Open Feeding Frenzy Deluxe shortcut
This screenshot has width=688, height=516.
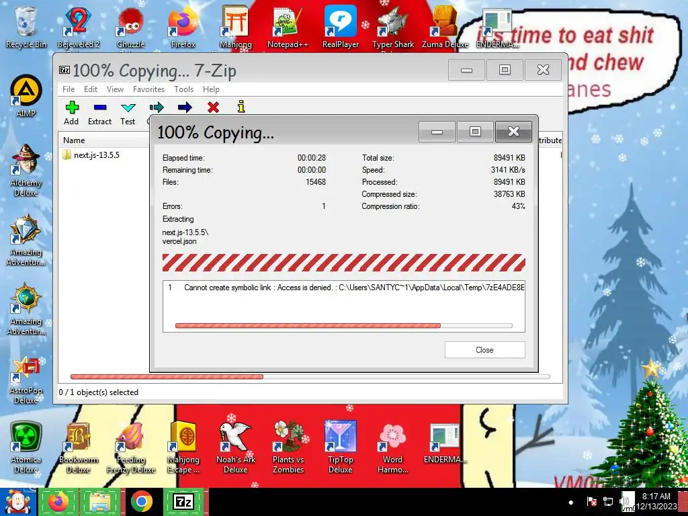point(131,447)
